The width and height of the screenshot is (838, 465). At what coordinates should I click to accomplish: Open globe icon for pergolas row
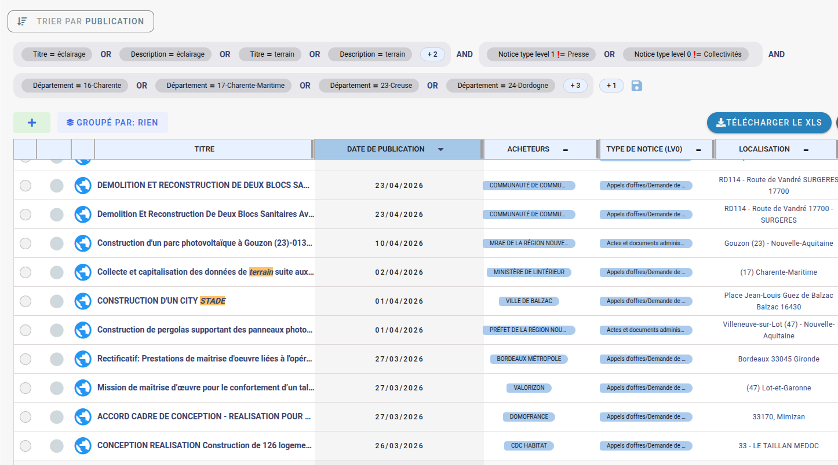83,330
